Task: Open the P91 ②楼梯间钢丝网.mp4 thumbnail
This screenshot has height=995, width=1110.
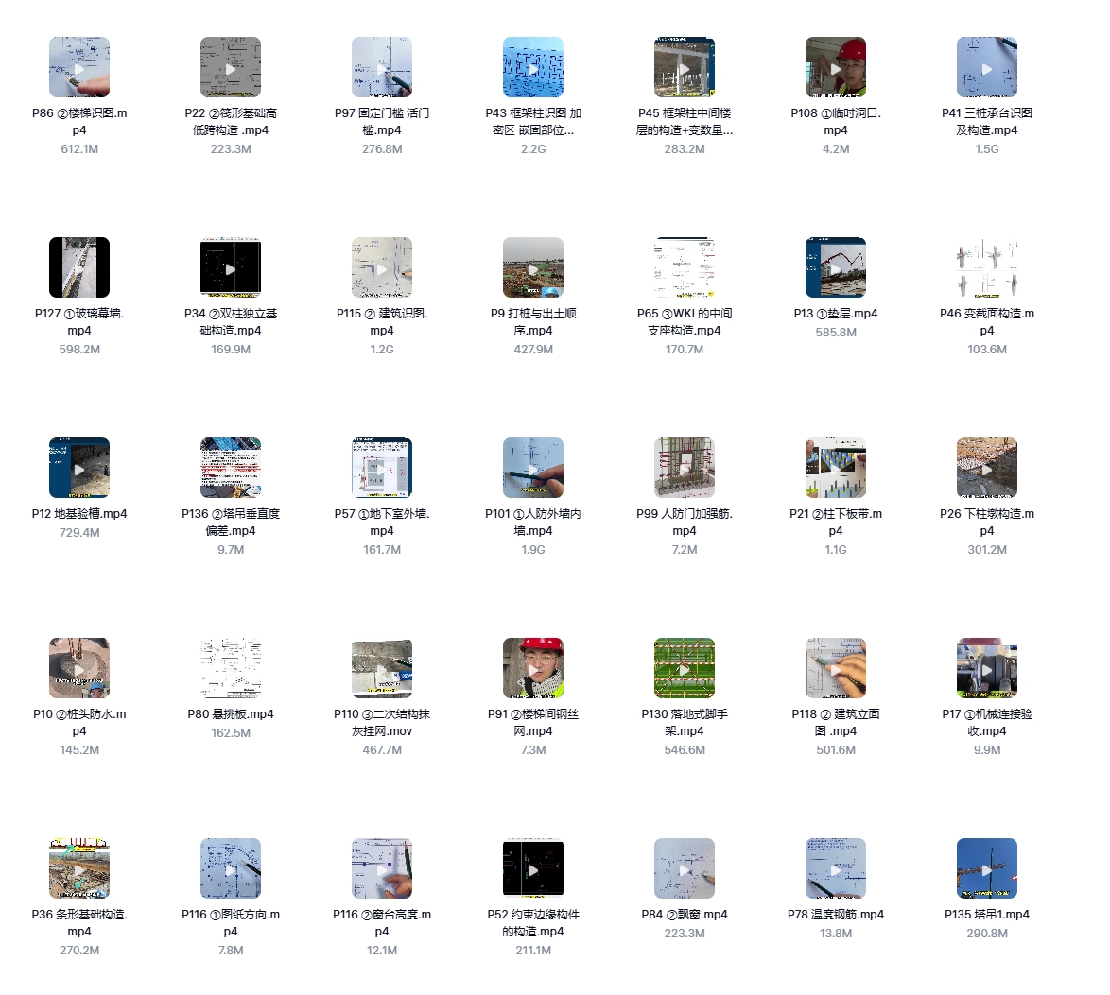Action: pos(533,669)
